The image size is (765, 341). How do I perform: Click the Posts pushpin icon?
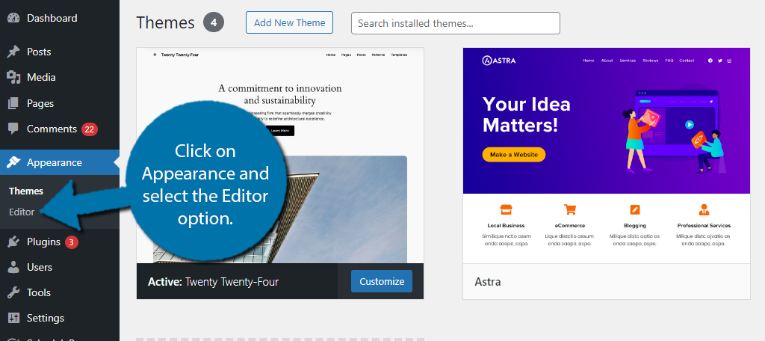coord(13,52)
